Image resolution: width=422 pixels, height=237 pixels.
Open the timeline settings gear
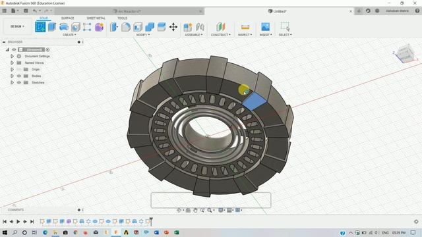[x=416, y=222]
